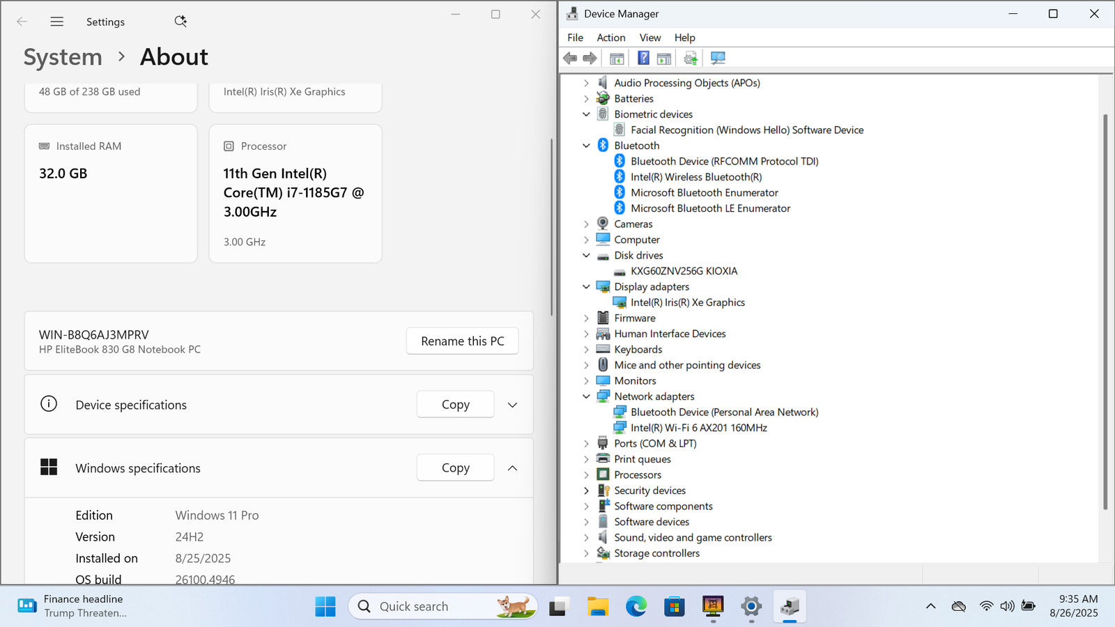Click the Update device driver toolbar icon
1115x627 pixels.
[x=690, y=59]
